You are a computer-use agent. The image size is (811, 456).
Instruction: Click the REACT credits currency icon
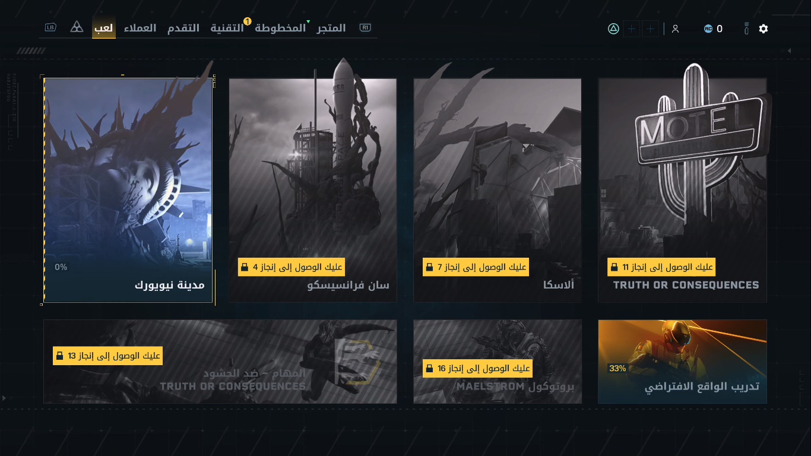(x=708, y=28)
